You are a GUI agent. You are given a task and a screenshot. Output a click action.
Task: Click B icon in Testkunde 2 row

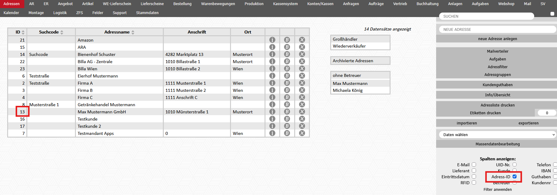coord(287,126)
